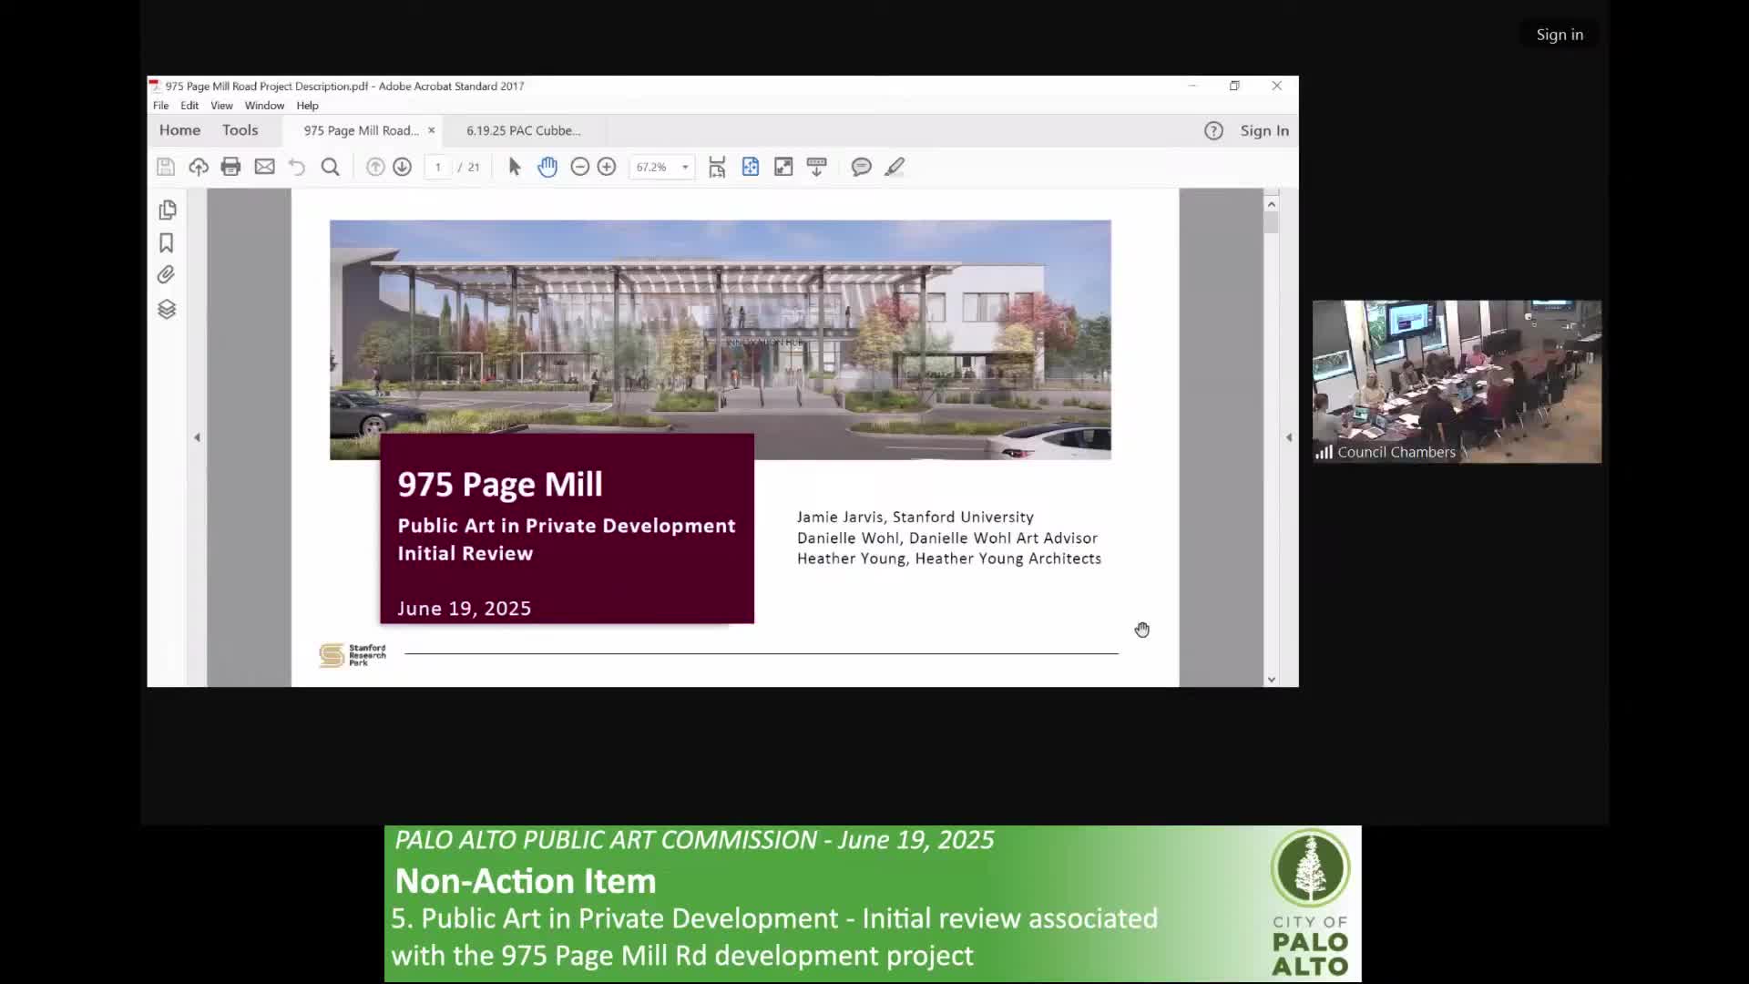Viewport: 1749px width, 984px height.
Task: Open the 67.2% zoom level dropdown
Action: [685, 168]
